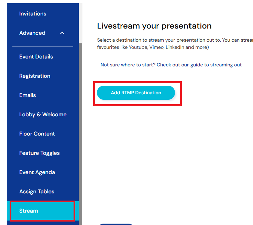253x225 pixels.
Task: Click the divider line below Advanced
Action: tap(43, 46)
